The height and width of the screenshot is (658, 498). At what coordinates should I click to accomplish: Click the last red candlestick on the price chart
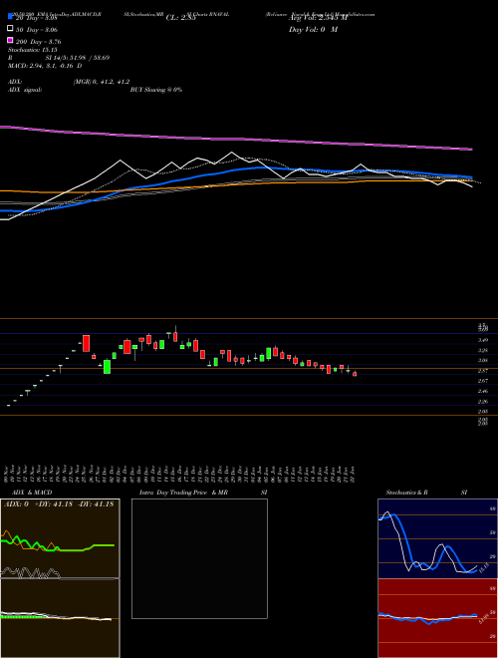tap(355, 374)
